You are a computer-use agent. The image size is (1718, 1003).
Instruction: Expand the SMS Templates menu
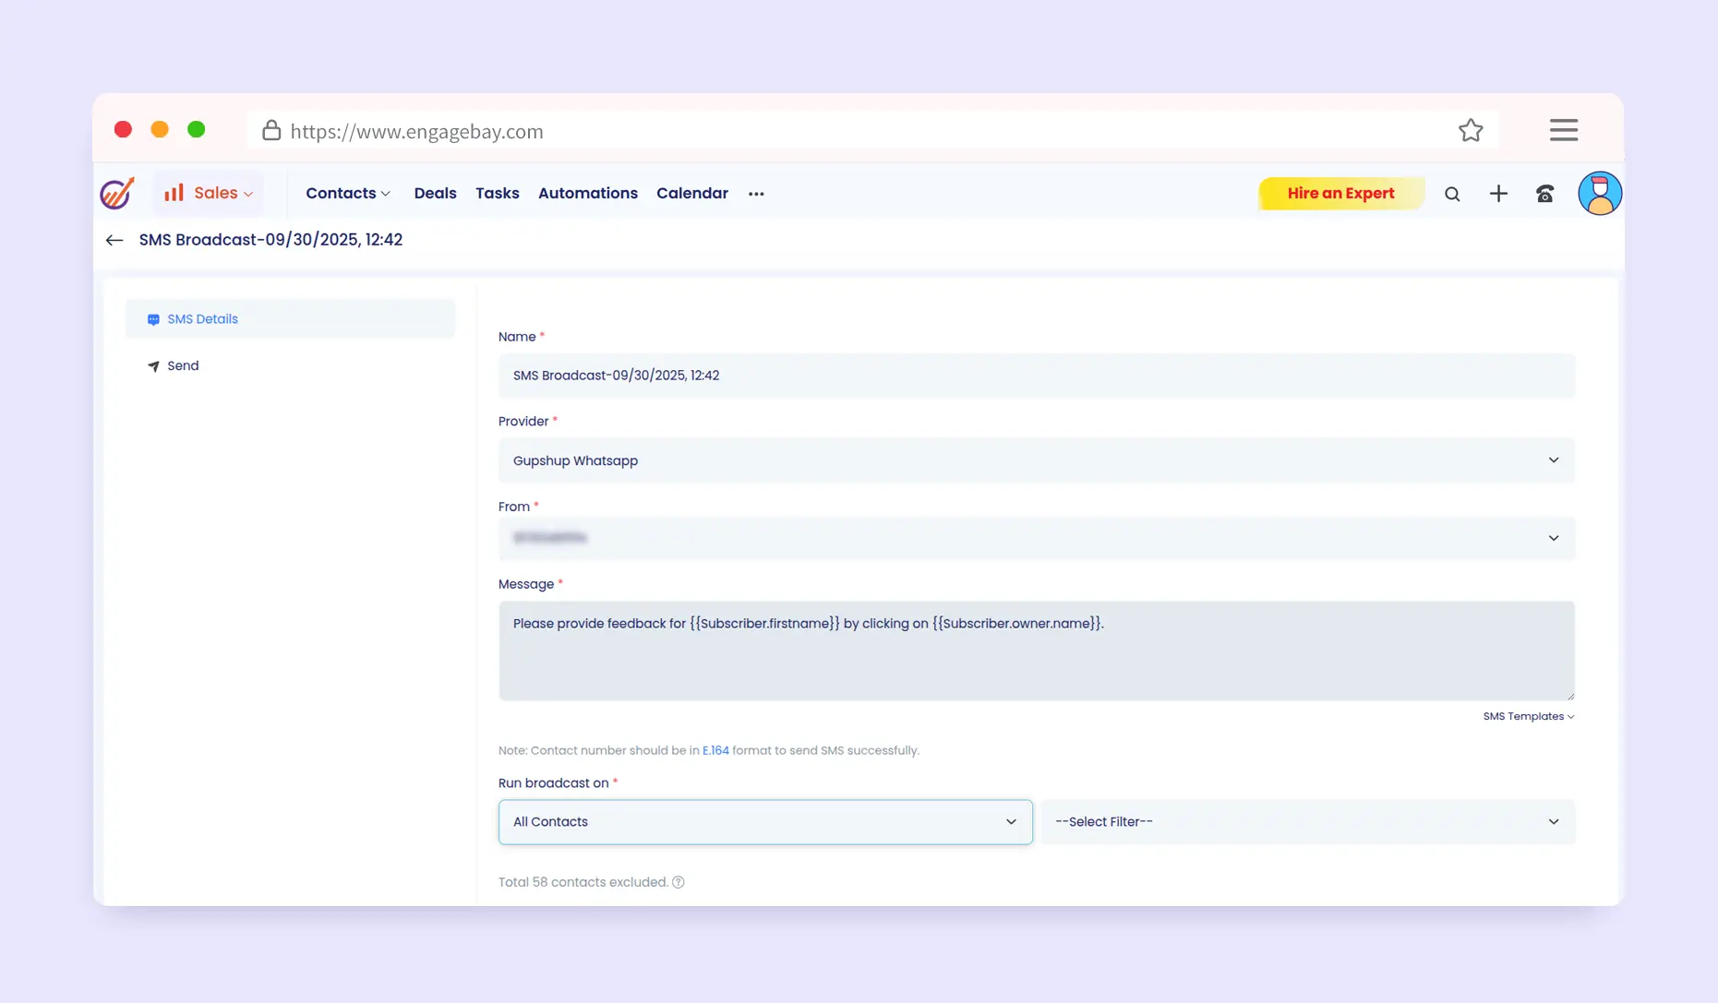(1528, 717)
